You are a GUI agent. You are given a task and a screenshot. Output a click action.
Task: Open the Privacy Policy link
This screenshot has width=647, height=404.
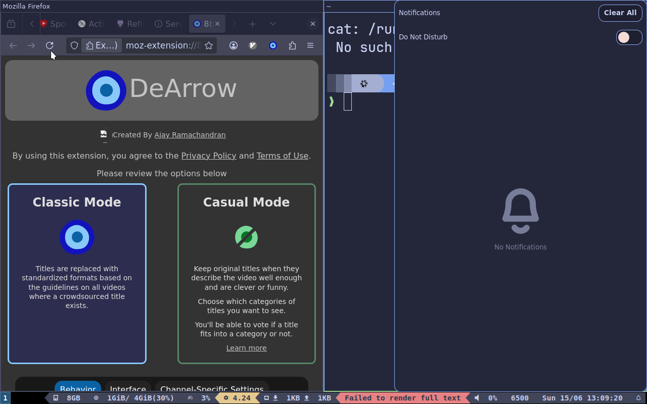[x=209, y=156]
